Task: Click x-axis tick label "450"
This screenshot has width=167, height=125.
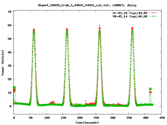Action: point(162,118)
